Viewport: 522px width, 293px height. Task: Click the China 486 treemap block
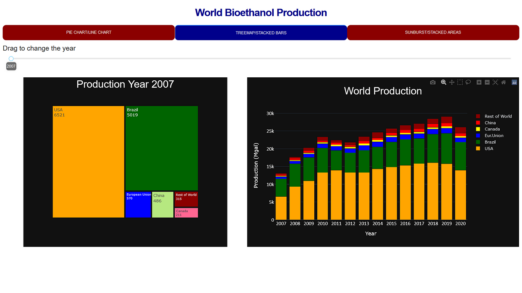point(163,205)
